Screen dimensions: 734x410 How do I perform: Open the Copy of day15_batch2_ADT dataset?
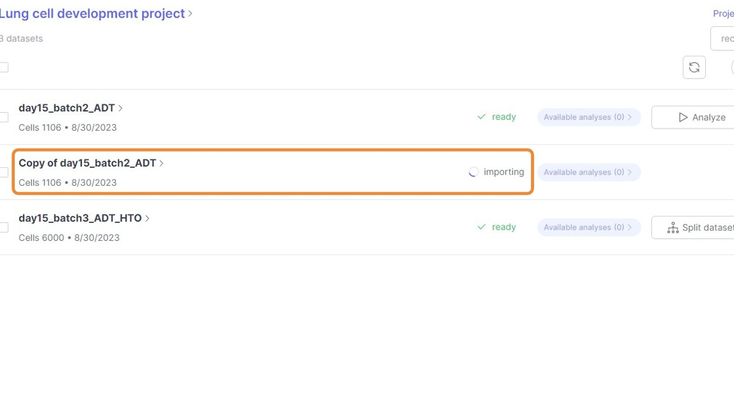pyautogui.click(x=87, y=163)
